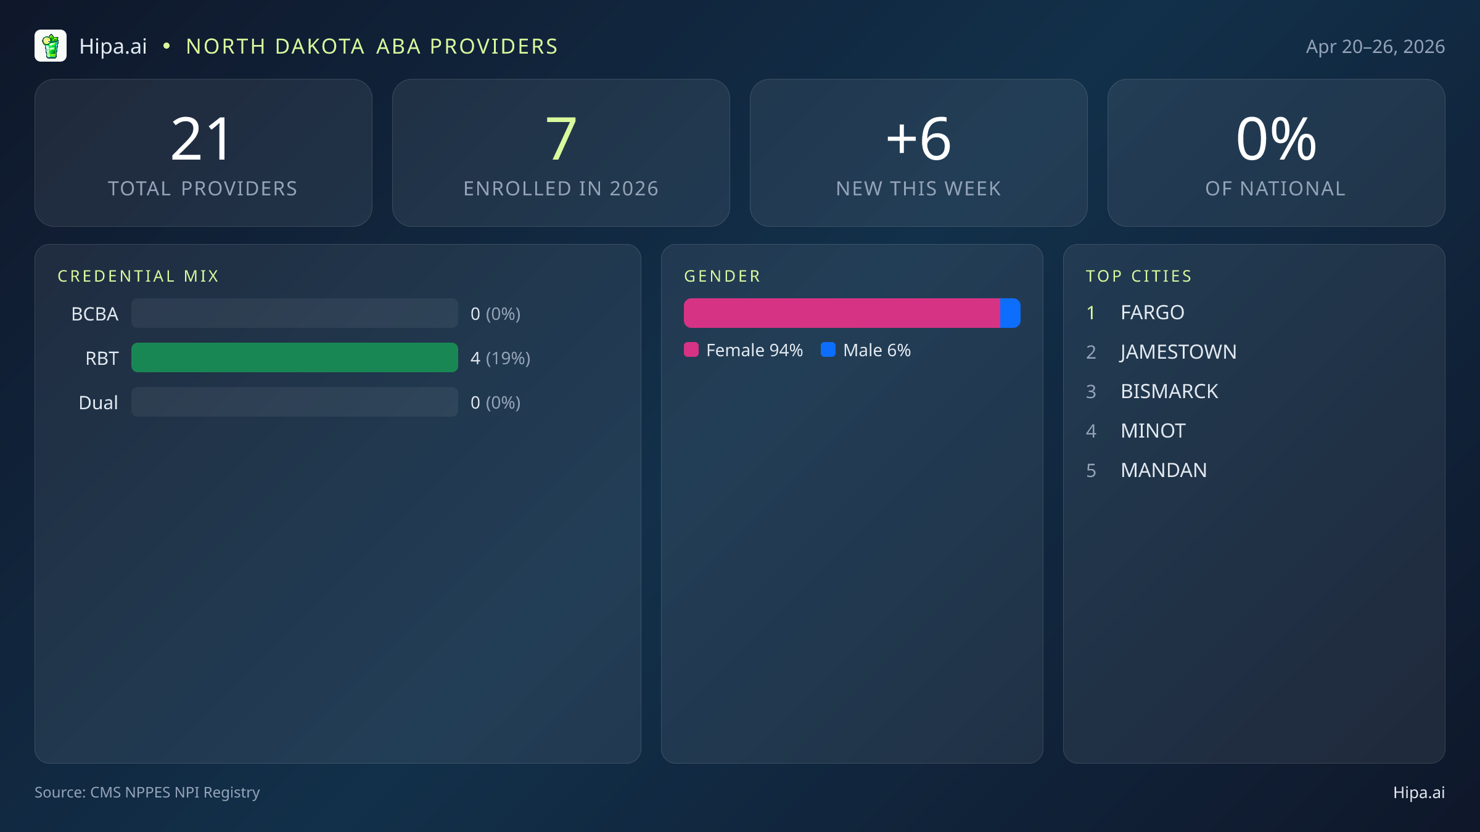Select Fargo in the Top Cities list
The height and width of the screenshot is (832, 1480).
(x=1152, y=312)
